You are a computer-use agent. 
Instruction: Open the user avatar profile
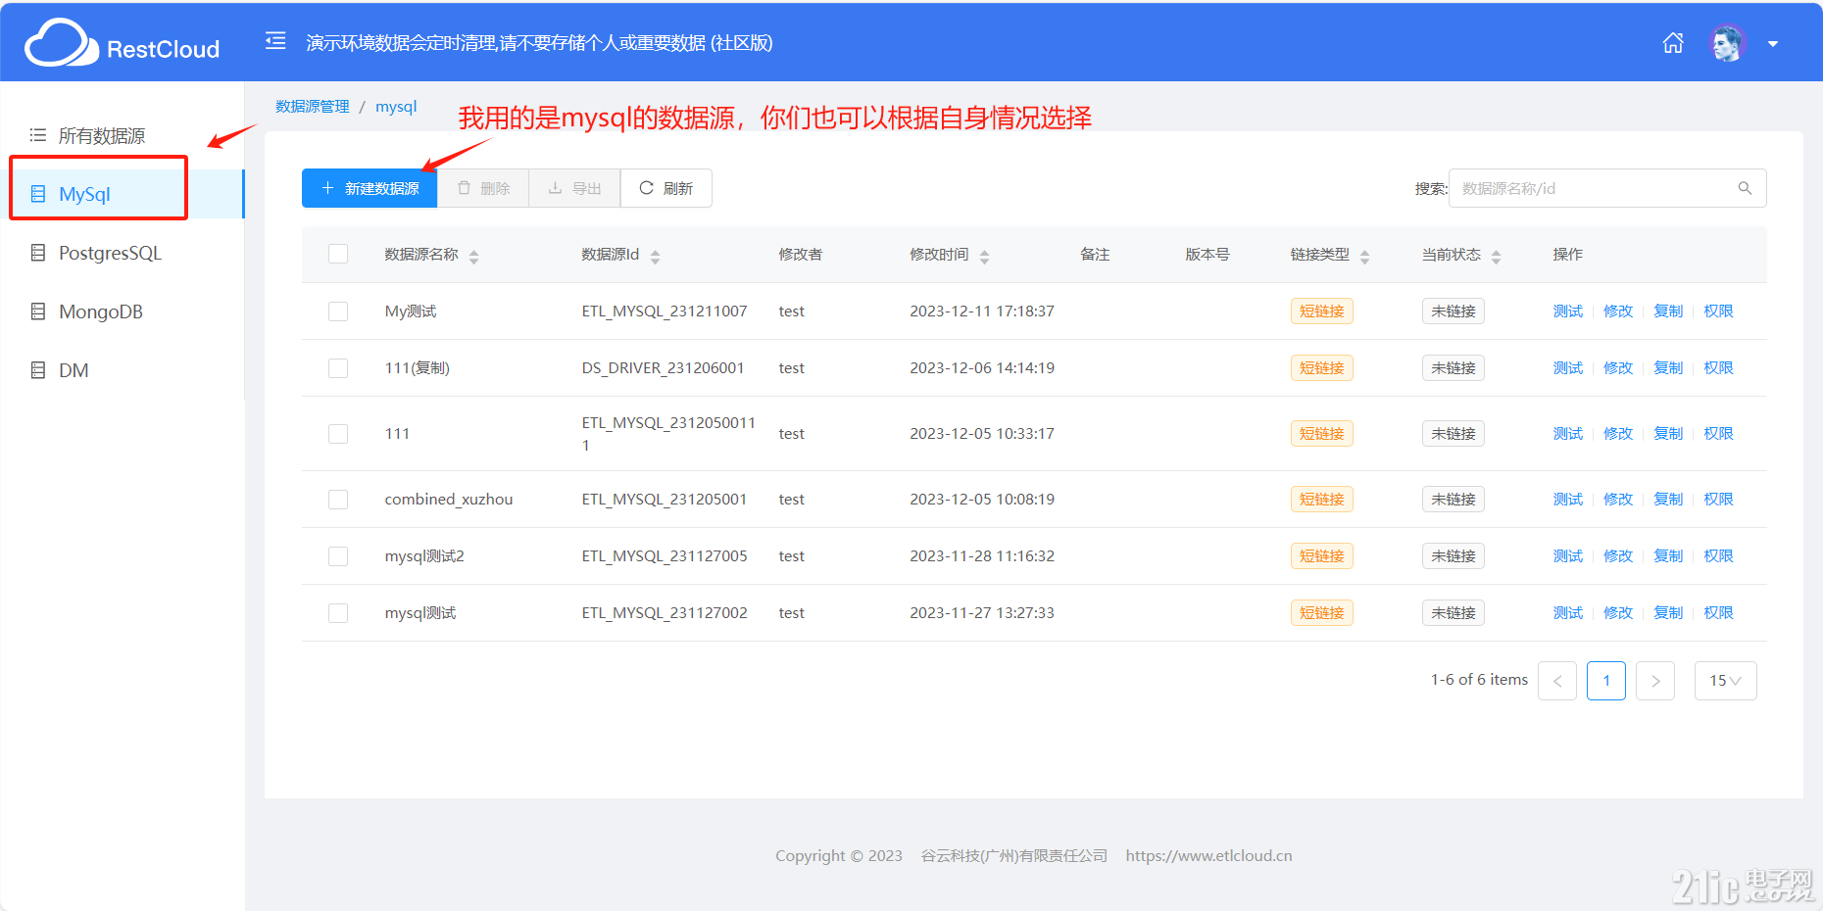(1727, 43)
